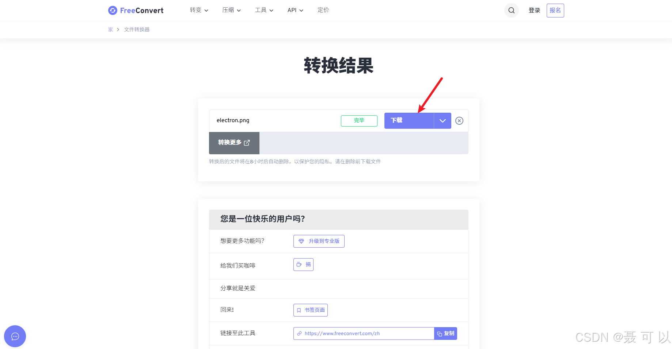Select the API menu item
672x349 pixels.
[x=295, y=10]
